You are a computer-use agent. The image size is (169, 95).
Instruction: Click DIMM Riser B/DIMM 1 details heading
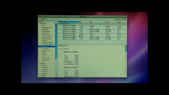71,52
